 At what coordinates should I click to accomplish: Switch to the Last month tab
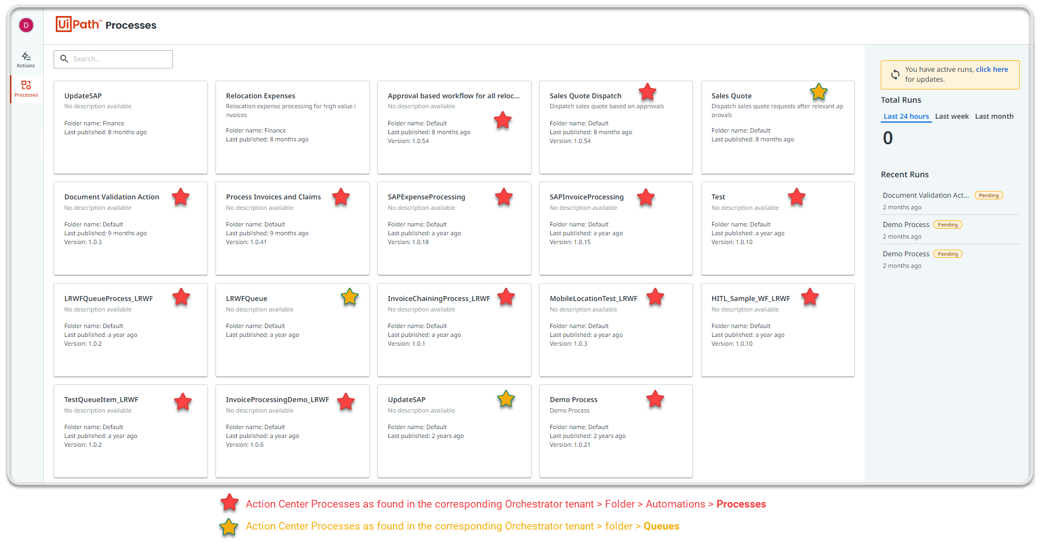[x=994, y=117]
